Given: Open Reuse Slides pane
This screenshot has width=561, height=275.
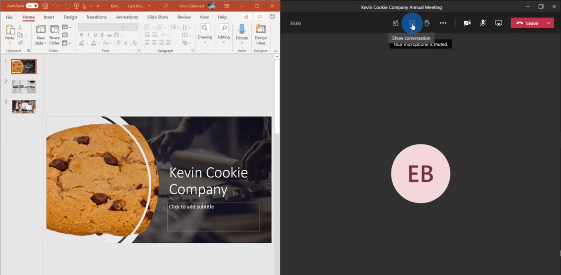Looking at the screenshot, I should click(54, 35).
